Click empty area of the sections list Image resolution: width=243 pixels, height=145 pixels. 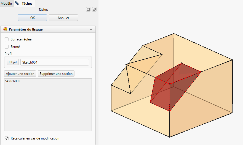click(x=48, y=110)
